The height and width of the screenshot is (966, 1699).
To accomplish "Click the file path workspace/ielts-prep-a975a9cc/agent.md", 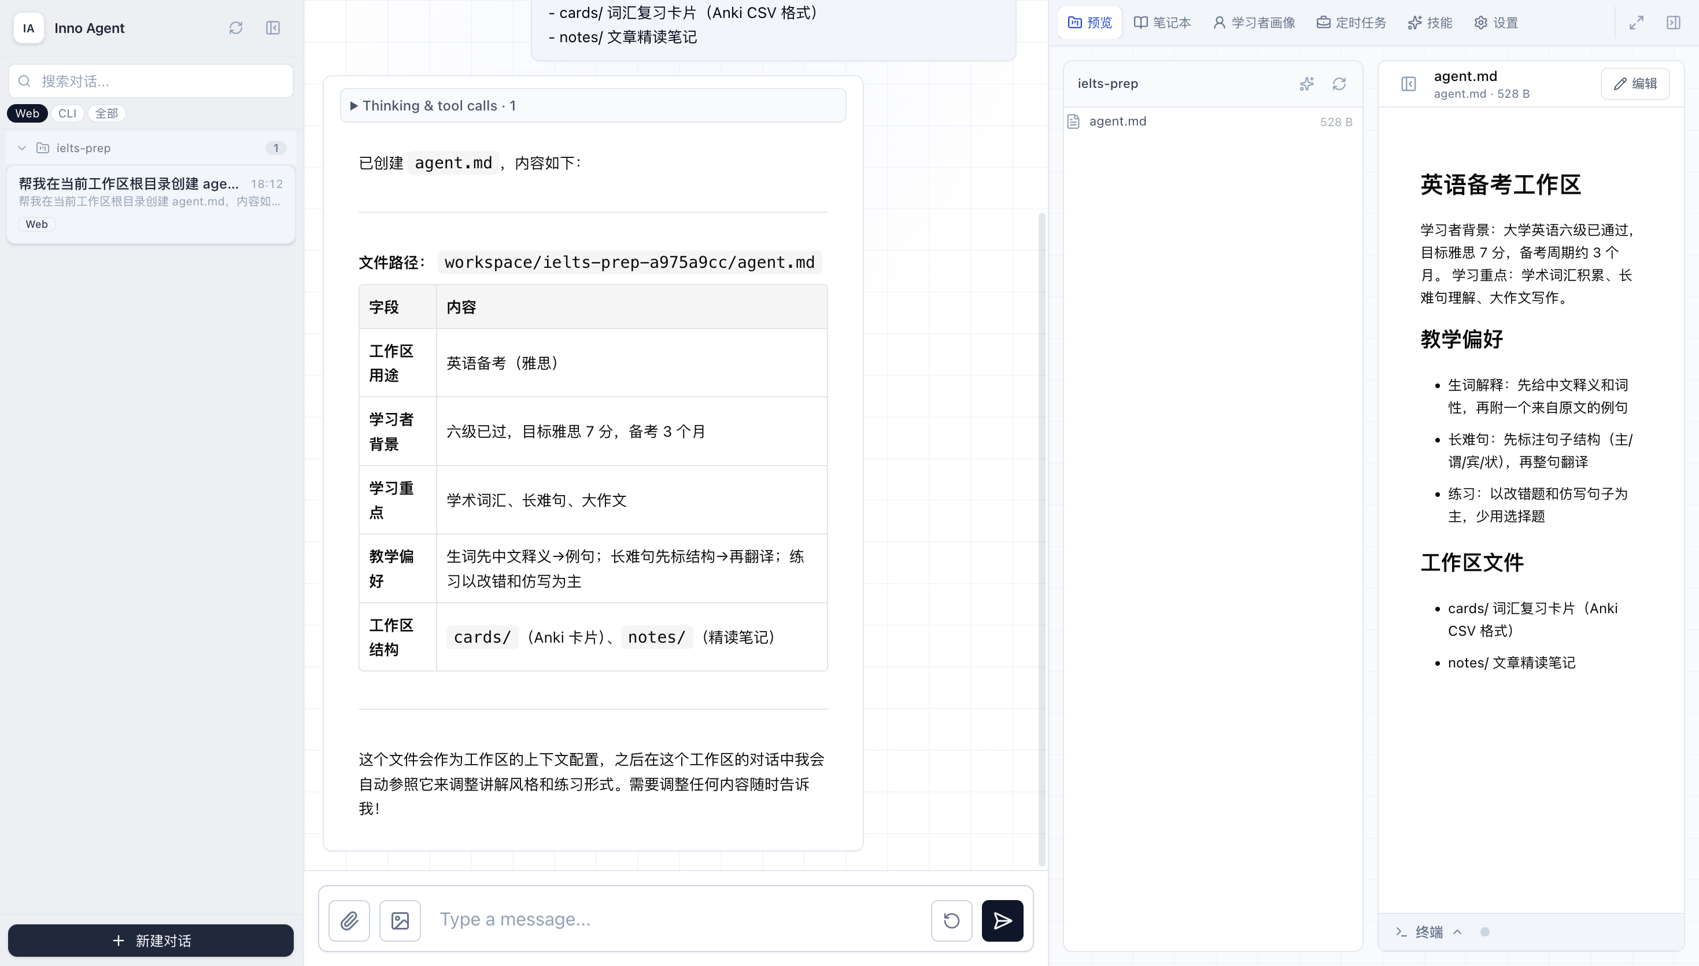I will (629, 262).
